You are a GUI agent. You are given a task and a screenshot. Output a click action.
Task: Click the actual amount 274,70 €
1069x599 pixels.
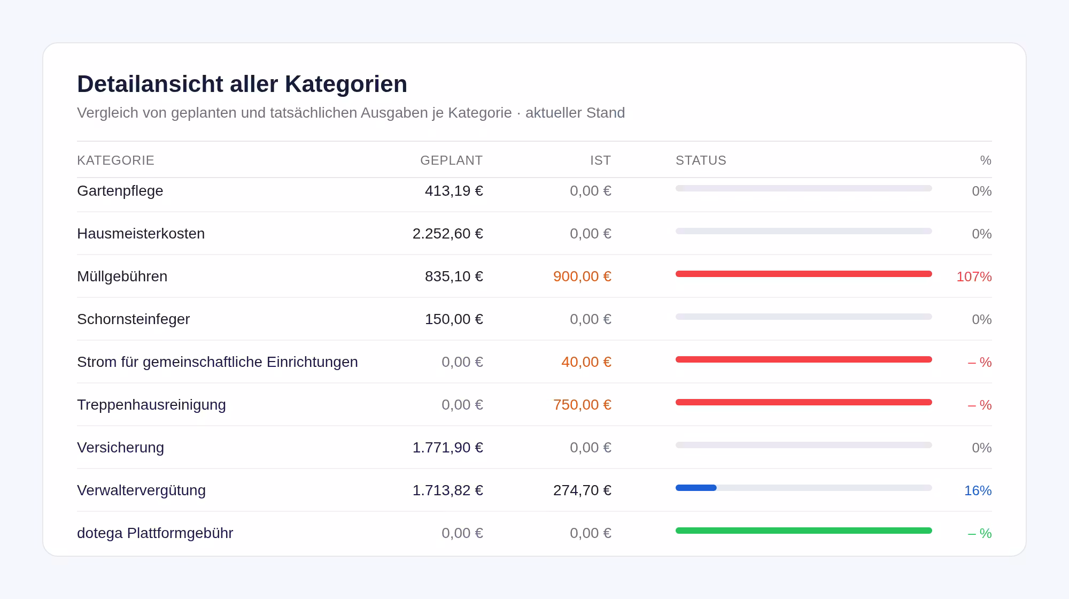point(582,490)
